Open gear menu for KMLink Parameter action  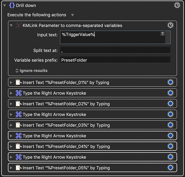(x=170, y=25)
